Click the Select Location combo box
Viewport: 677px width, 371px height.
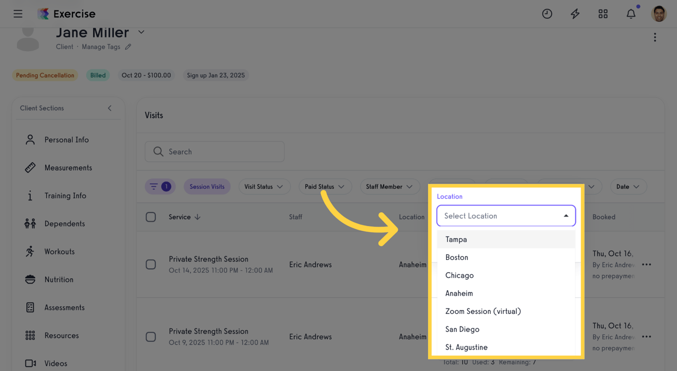(506, 216)
